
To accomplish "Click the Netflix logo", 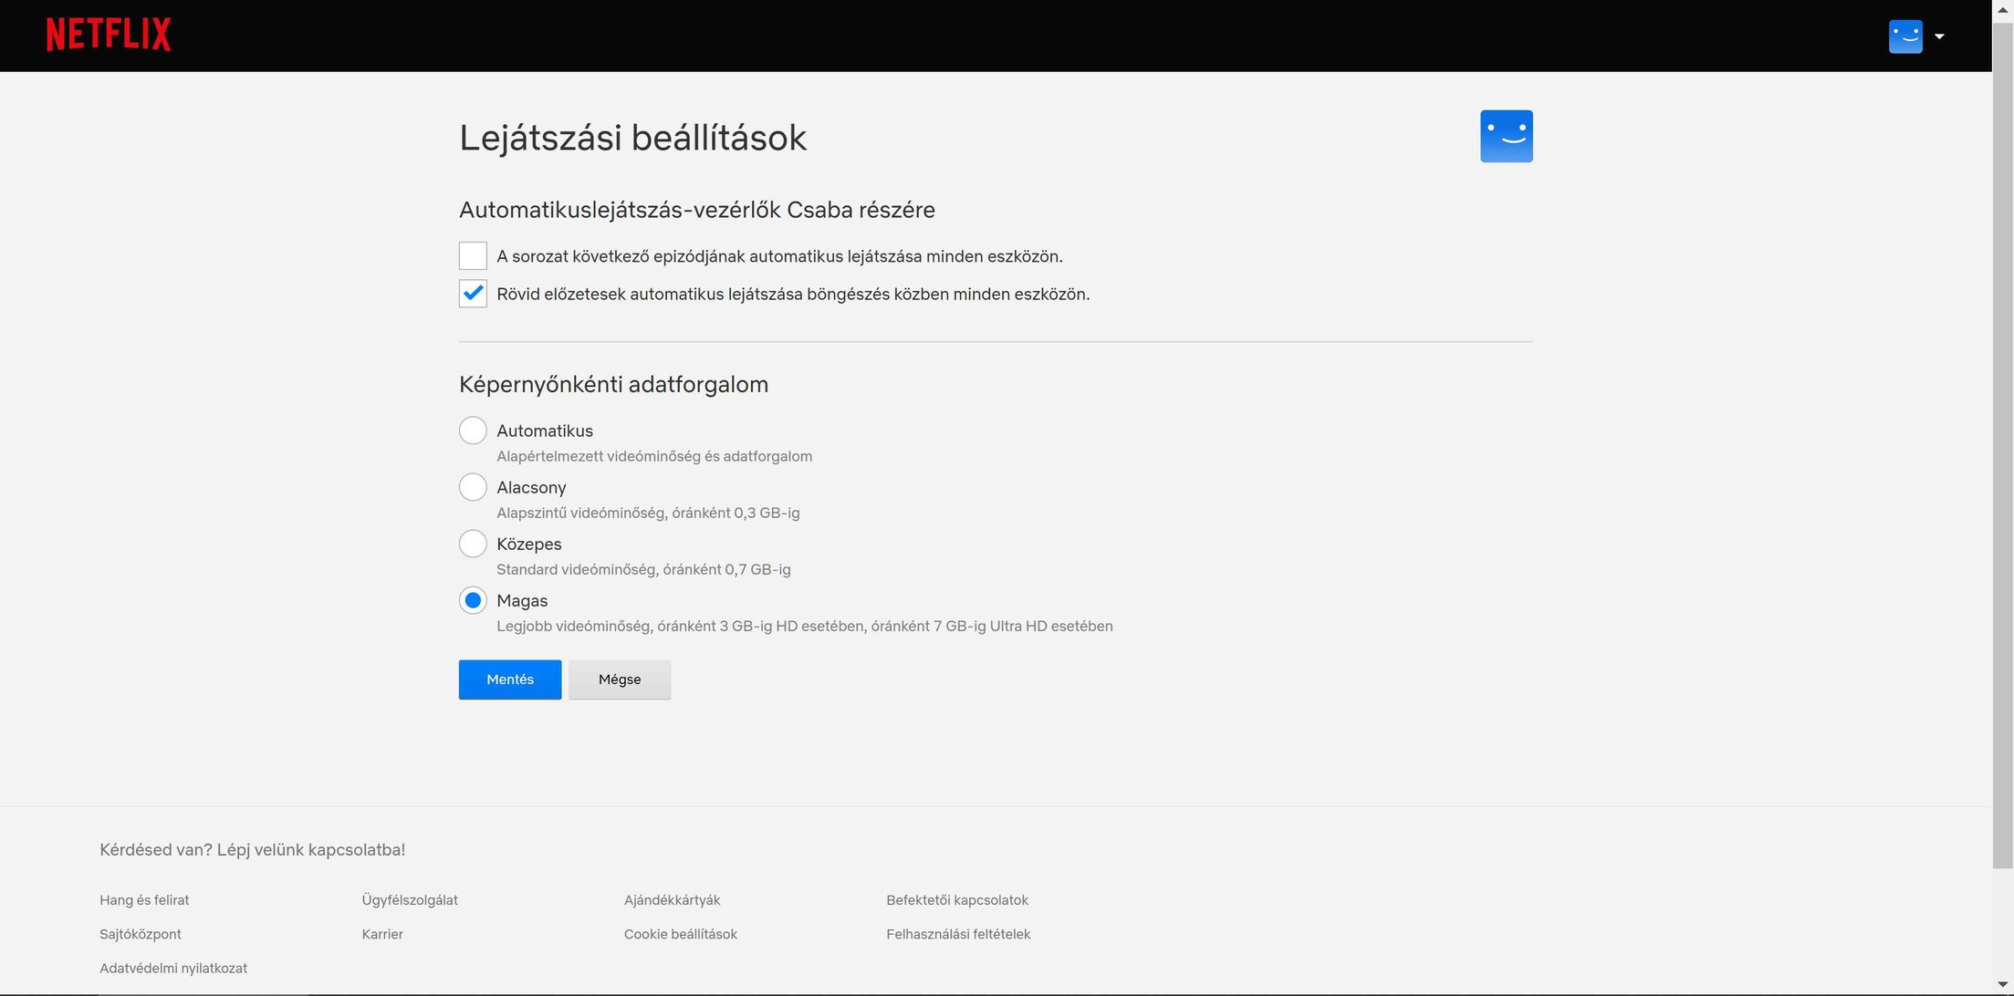I will 109,35.
